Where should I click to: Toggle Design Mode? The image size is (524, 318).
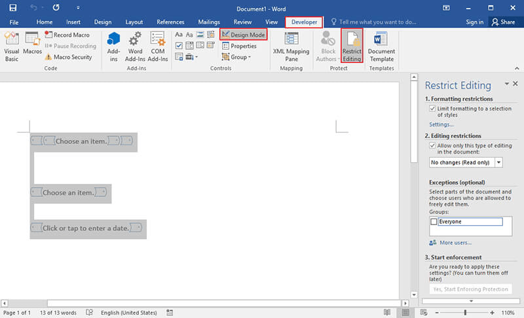(243, 35)
